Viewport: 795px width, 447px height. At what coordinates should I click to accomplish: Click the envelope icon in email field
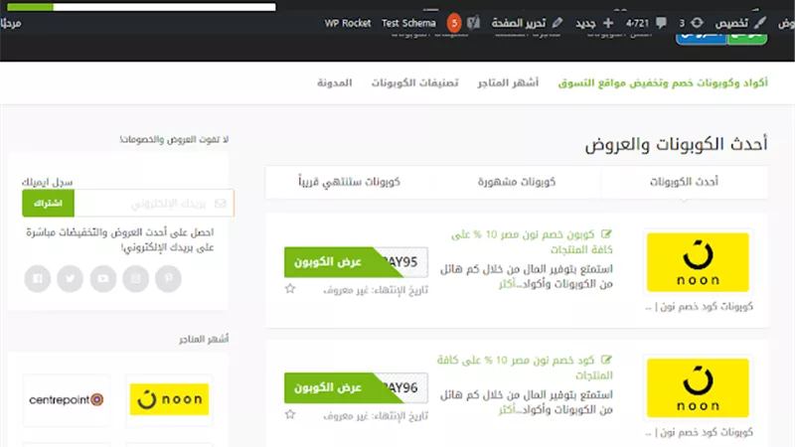pos(220,204)
